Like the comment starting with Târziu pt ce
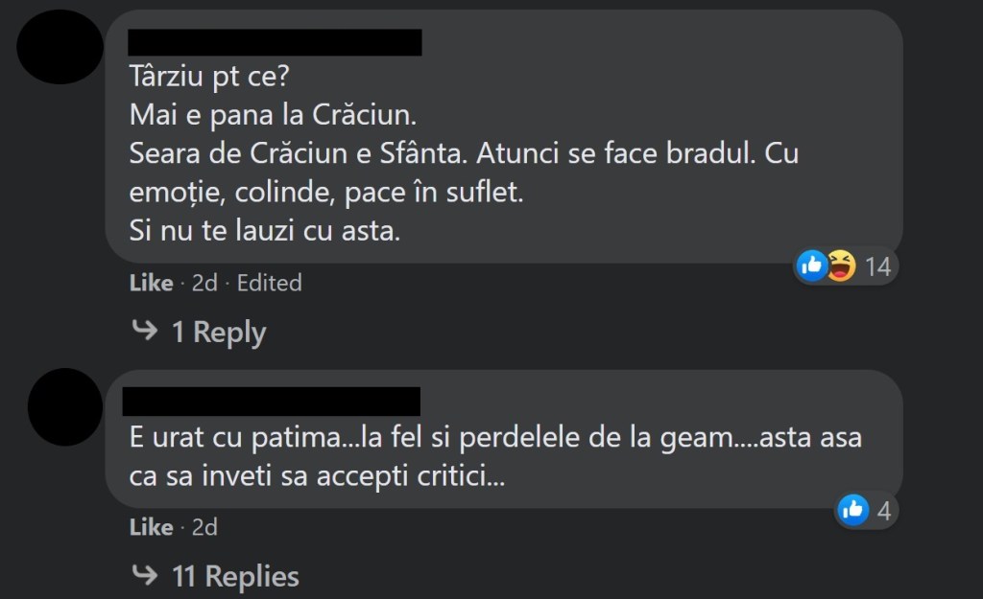The image size is (983, 599). tap(151, 283)
